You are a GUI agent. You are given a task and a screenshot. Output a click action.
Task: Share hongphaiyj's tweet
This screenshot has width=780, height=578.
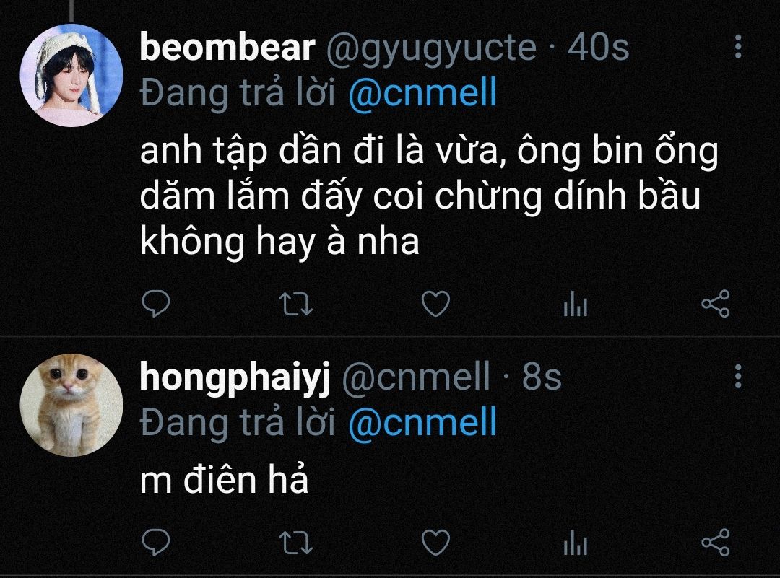click(715, 542)
